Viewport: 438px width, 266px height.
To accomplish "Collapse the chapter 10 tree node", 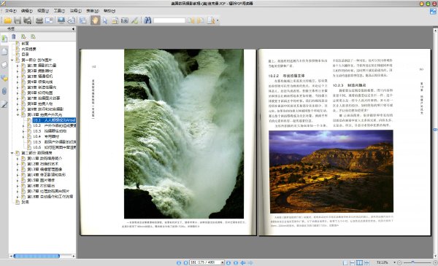I will (x=18, y=114).
